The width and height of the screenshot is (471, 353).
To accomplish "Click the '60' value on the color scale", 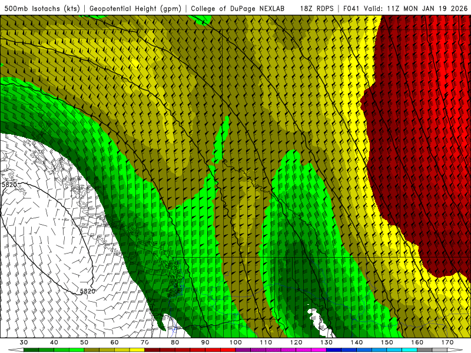I will pyautogui.click(x=114, y=342).
